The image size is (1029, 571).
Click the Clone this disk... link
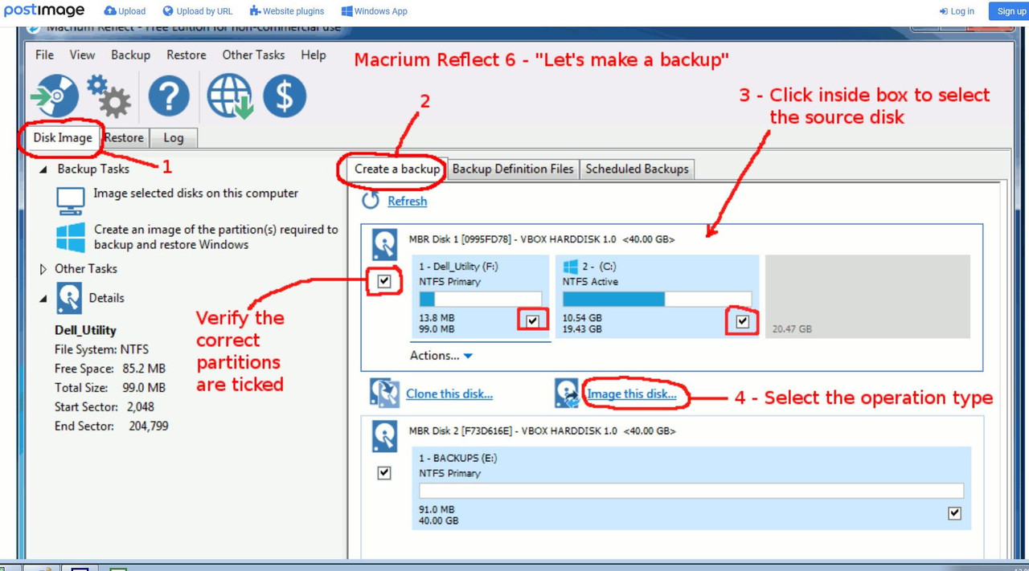[x=449, y=394]
